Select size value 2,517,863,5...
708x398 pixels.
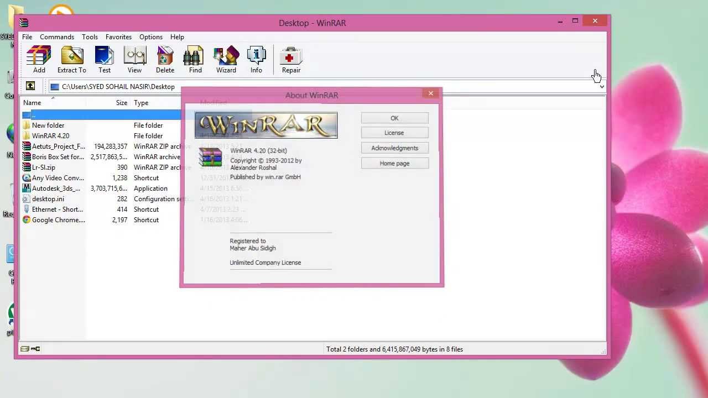tap(109, 157)
